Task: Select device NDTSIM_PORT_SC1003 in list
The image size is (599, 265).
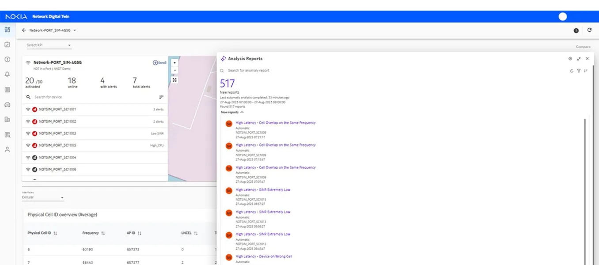Action: tap(57, 133)
